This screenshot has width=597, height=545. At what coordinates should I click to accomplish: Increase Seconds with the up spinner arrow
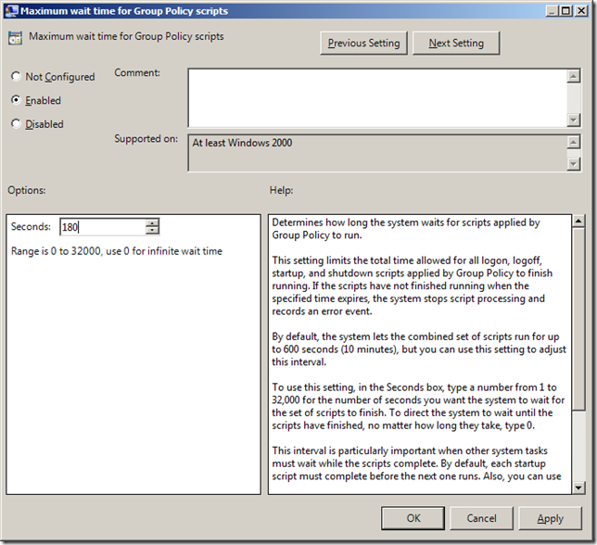pos(152,222)
